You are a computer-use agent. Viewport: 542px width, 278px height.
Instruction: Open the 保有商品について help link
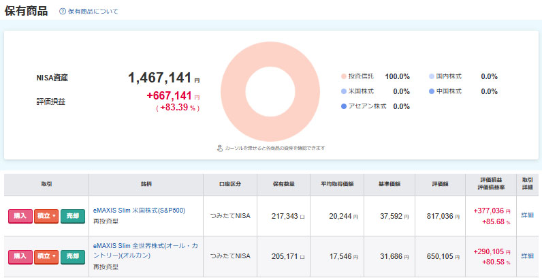pos(93,12)
